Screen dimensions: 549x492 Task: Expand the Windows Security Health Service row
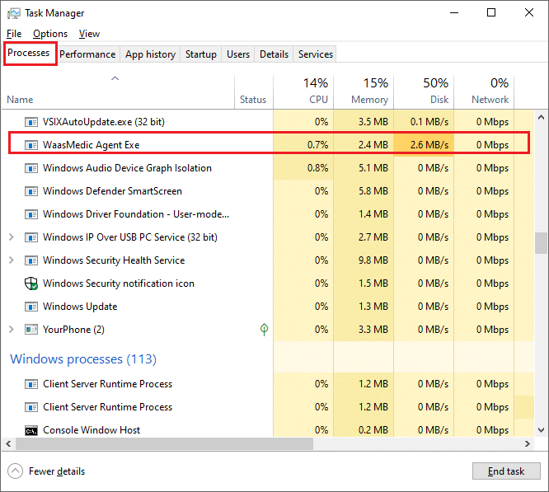click(x=12, y=260)
